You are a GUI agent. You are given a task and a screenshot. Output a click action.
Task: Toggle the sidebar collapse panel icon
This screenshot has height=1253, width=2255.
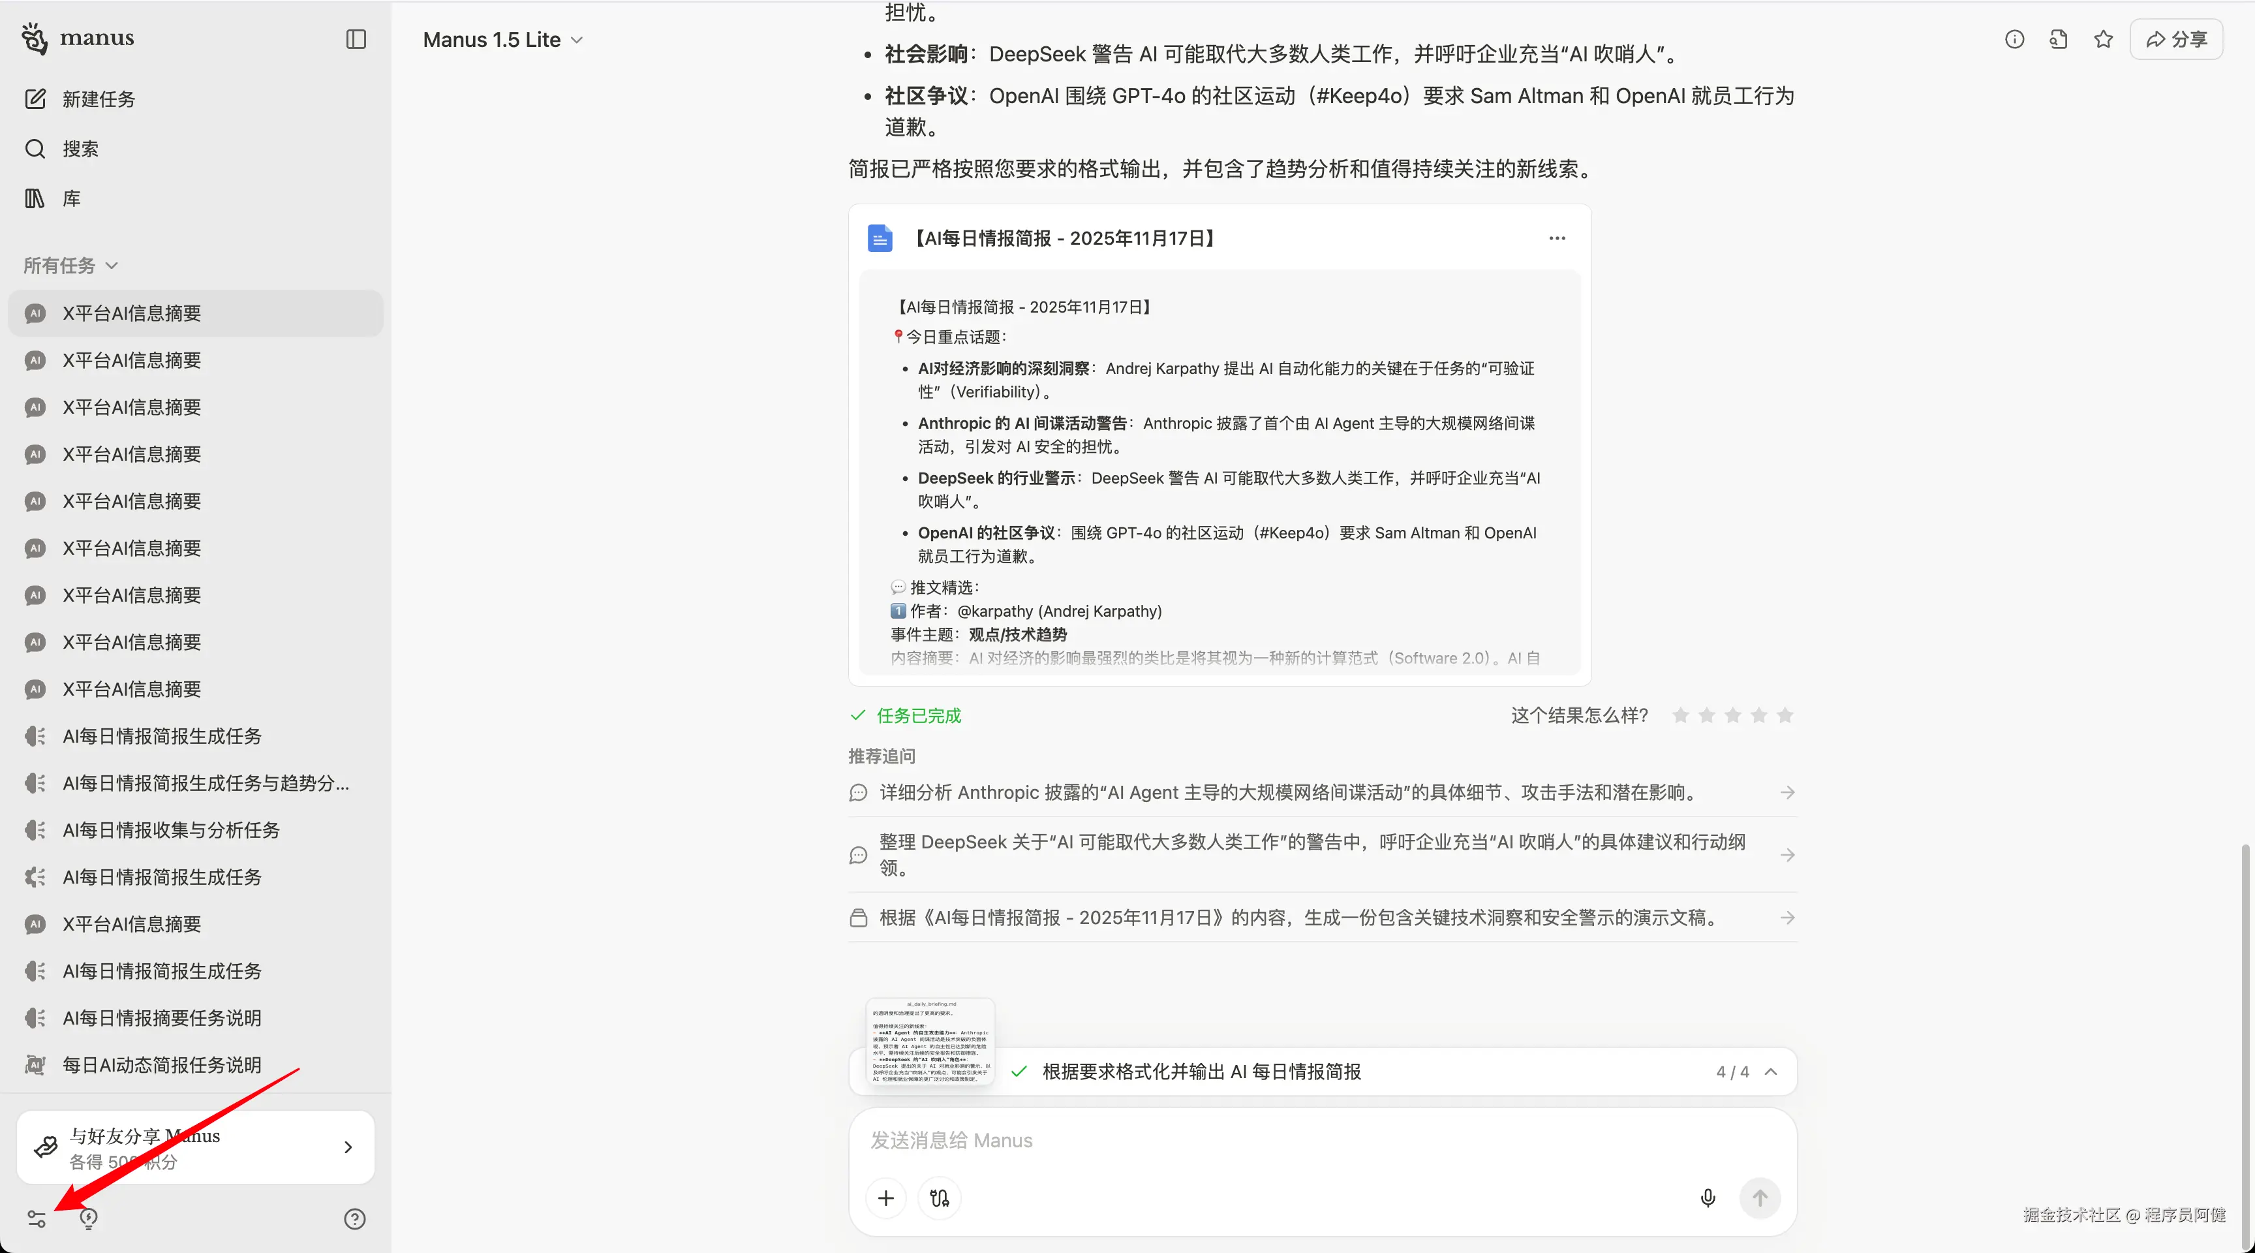pos(356,39)
